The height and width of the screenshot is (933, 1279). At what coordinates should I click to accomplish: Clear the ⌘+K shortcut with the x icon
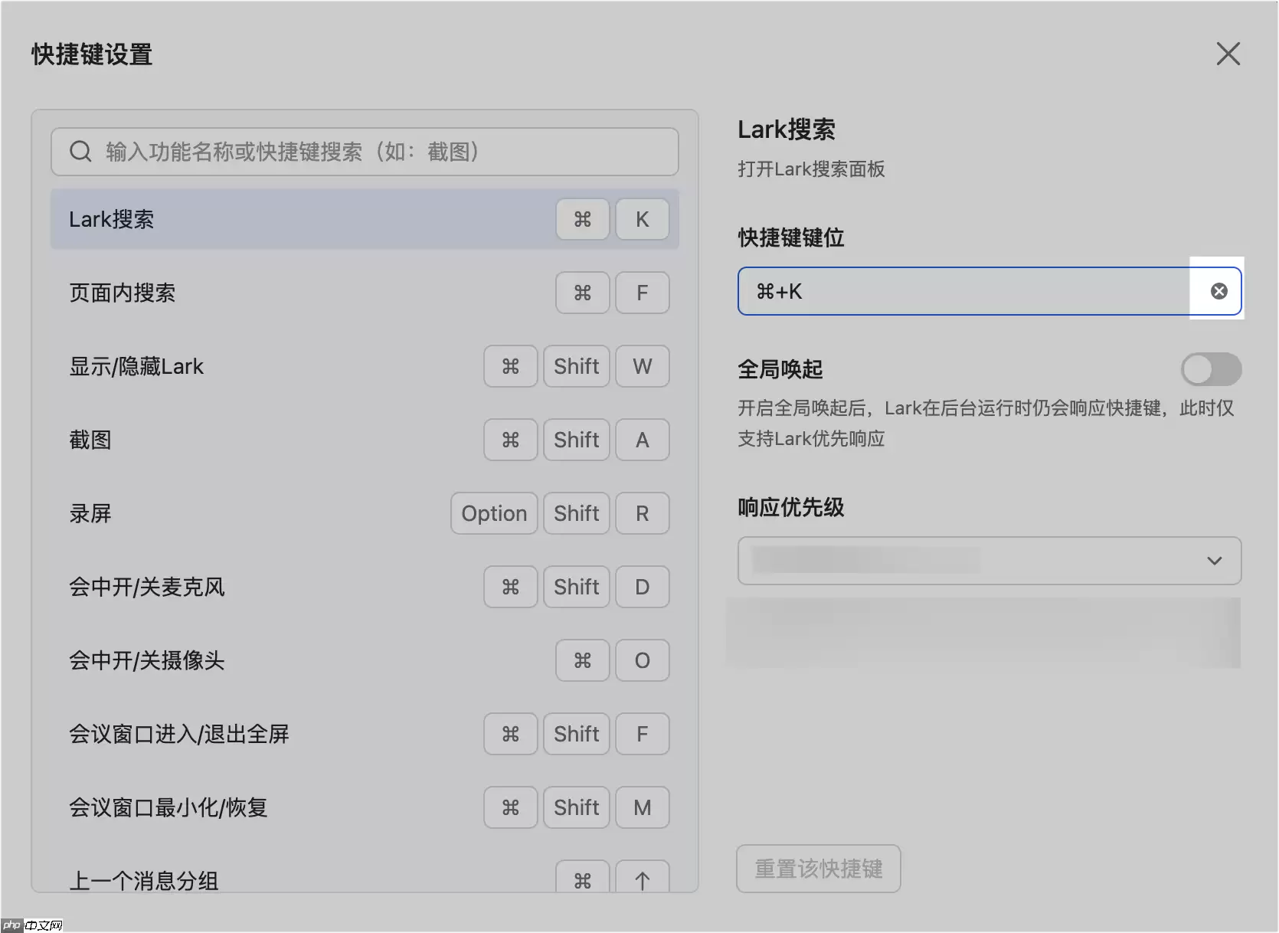click(x=1218, y=290)
